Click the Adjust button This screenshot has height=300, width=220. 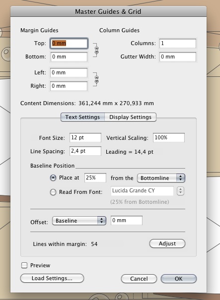click(167, 243)
